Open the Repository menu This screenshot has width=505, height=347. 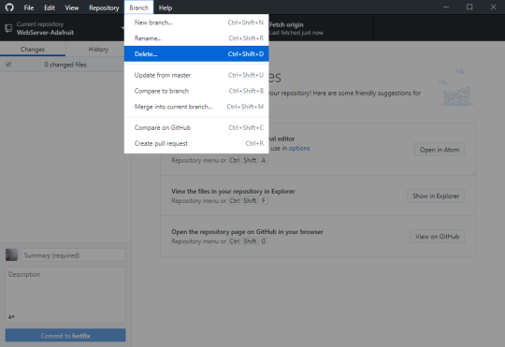(104, 7)
